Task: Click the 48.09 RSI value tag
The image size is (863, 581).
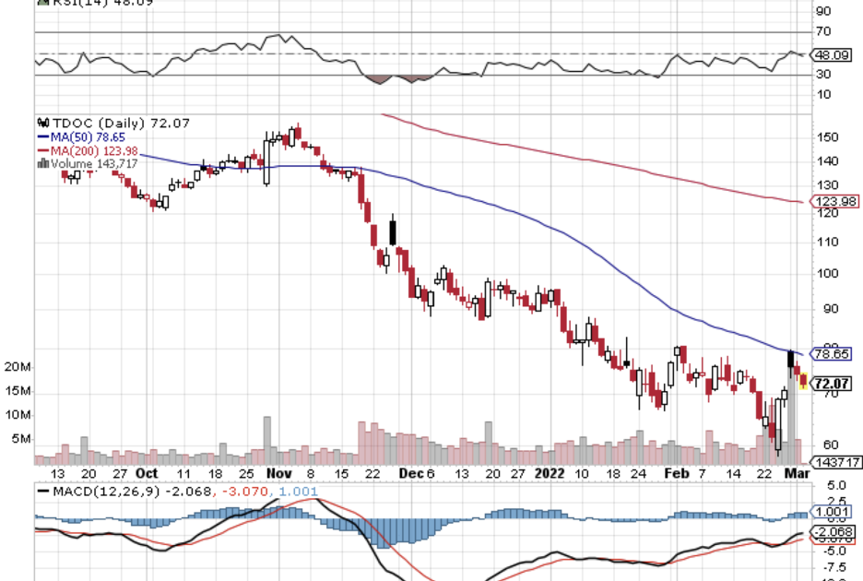Action: pos(833,54)
